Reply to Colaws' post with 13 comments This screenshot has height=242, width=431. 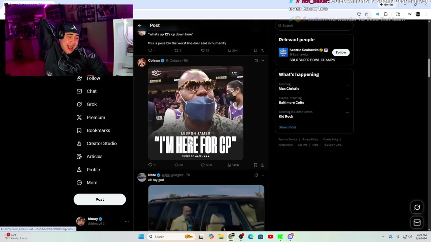(152, 165)
